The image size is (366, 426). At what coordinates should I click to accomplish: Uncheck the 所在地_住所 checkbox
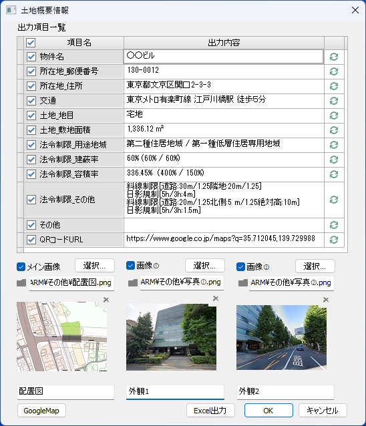(x=31, y=86)
